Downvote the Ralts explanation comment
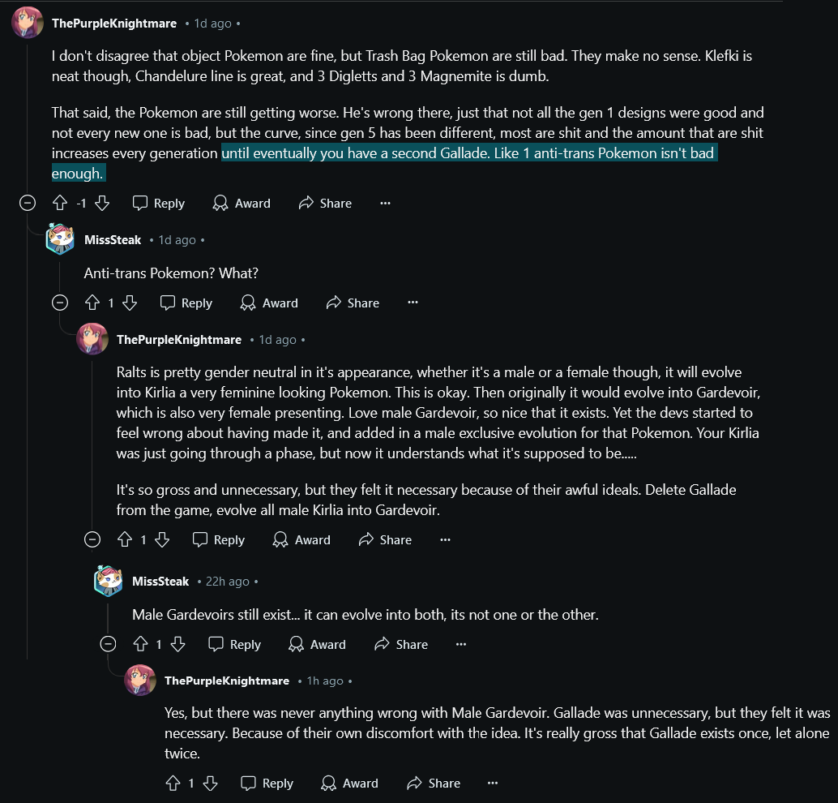The height and width of the screenshot is (803, 838). pos(162,539)
